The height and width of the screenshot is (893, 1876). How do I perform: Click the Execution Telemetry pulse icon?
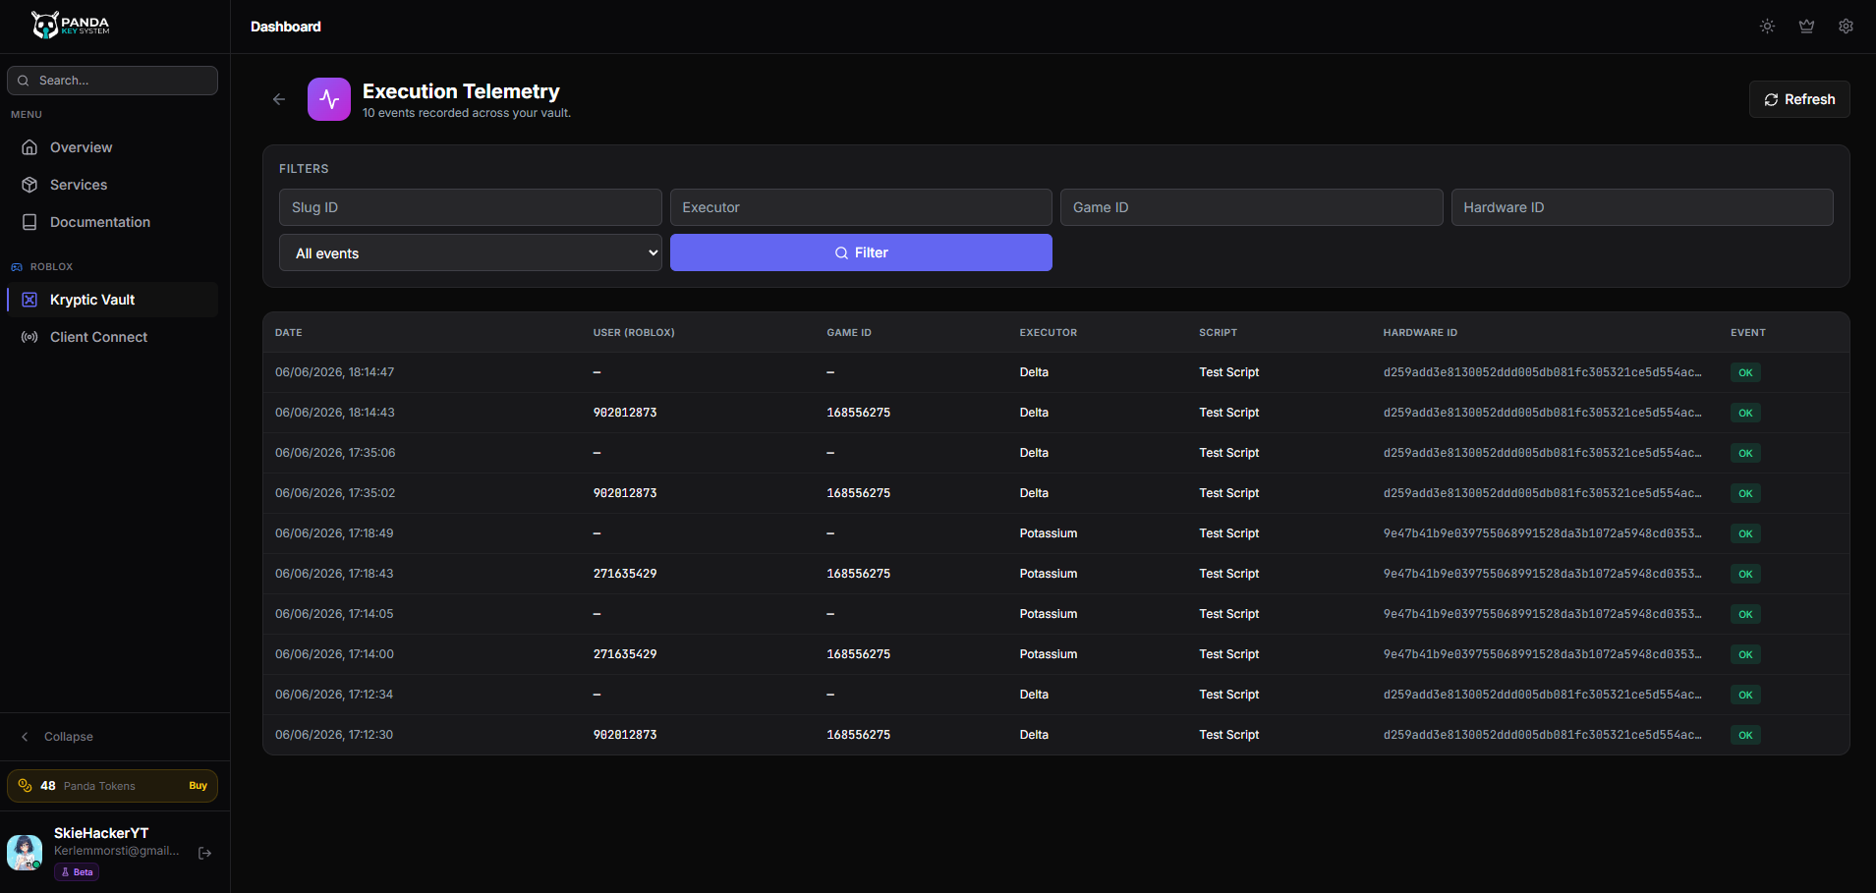[329, 99]
